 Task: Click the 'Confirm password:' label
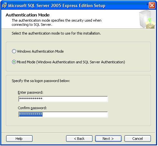pyautogui.click(x=32, y=108)
